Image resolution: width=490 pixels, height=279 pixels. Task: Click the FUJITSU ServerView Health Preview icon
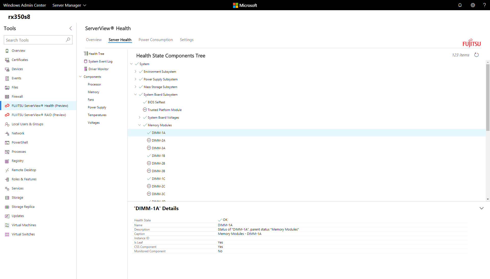click(x=7, y=106)
